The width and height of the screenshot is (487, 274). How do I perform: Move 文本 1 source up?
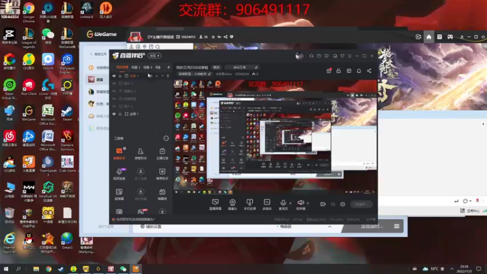(156, 76)
